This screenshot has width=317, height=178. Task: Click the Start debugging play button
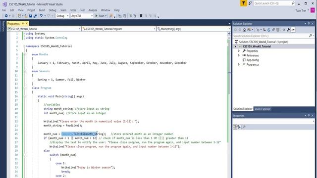97,16
